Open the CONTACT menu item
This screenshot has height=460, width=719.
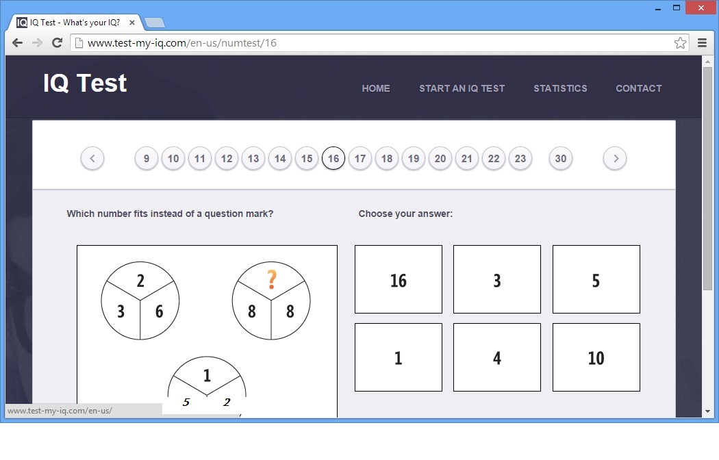click(x=639, y=88)
